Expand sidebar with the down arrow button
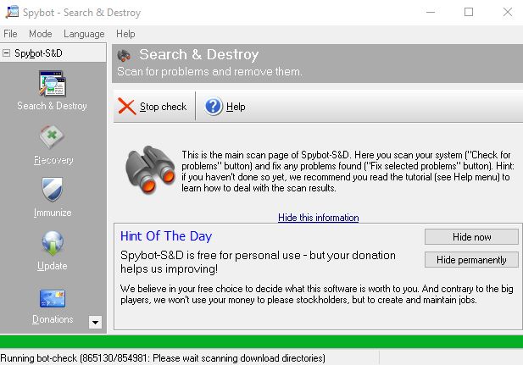This screenshot has width=523, height=365. pyautogui.click(x=95, y=323)
